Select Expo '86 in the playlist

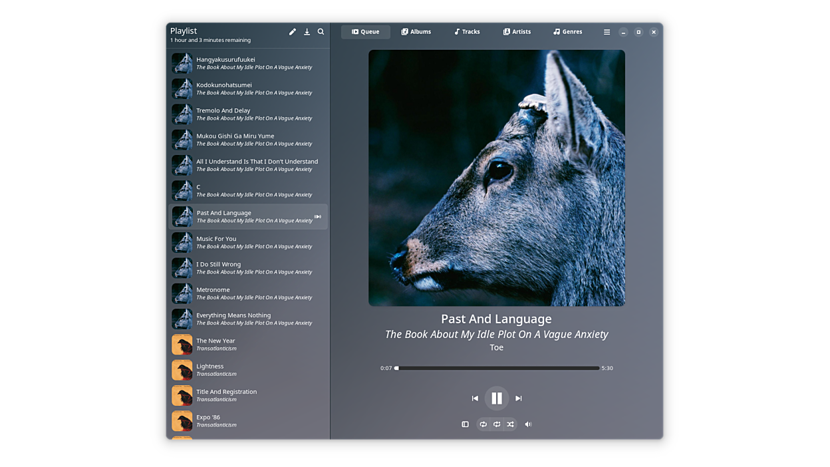(x=248, y=421)
